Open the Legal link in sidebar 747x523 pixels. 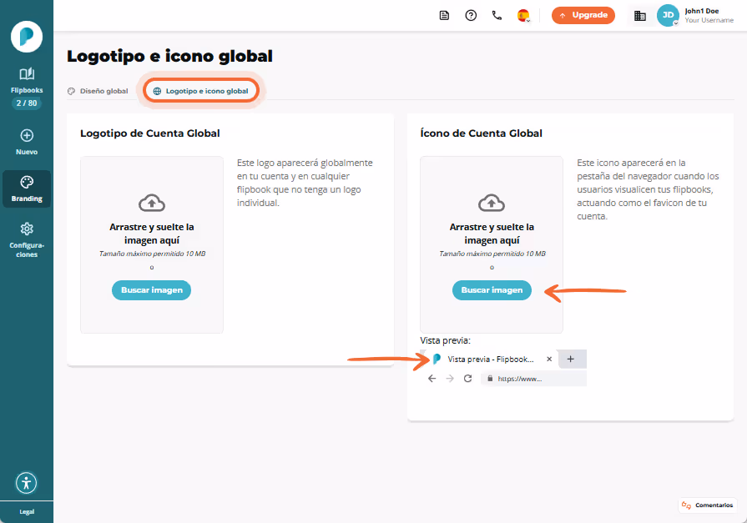click(27, 512)
